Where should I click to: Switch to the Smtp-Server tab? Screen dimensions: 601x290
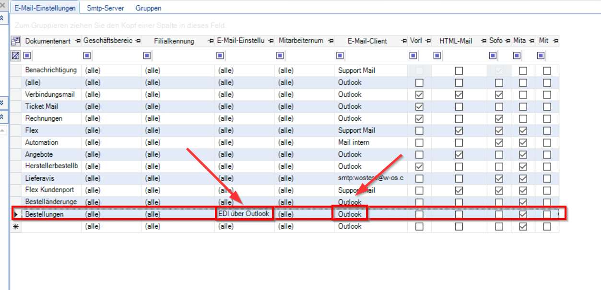pos(105,8)
